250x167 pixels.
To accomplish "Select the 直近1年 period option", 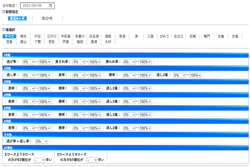I will (x=47, y=18).
